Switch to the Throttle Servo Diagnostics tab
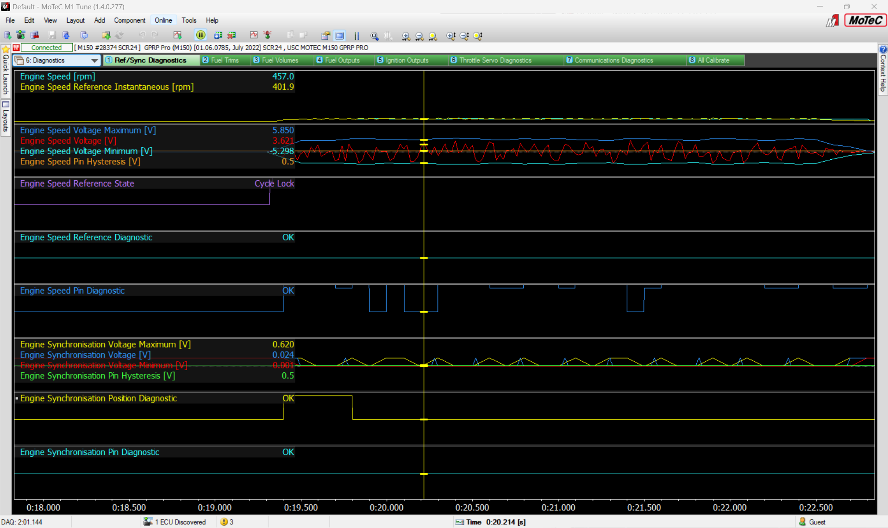Image resolution: width=888 pixels, height=528 pixels. pyautogui.click(x=494, y=60)
